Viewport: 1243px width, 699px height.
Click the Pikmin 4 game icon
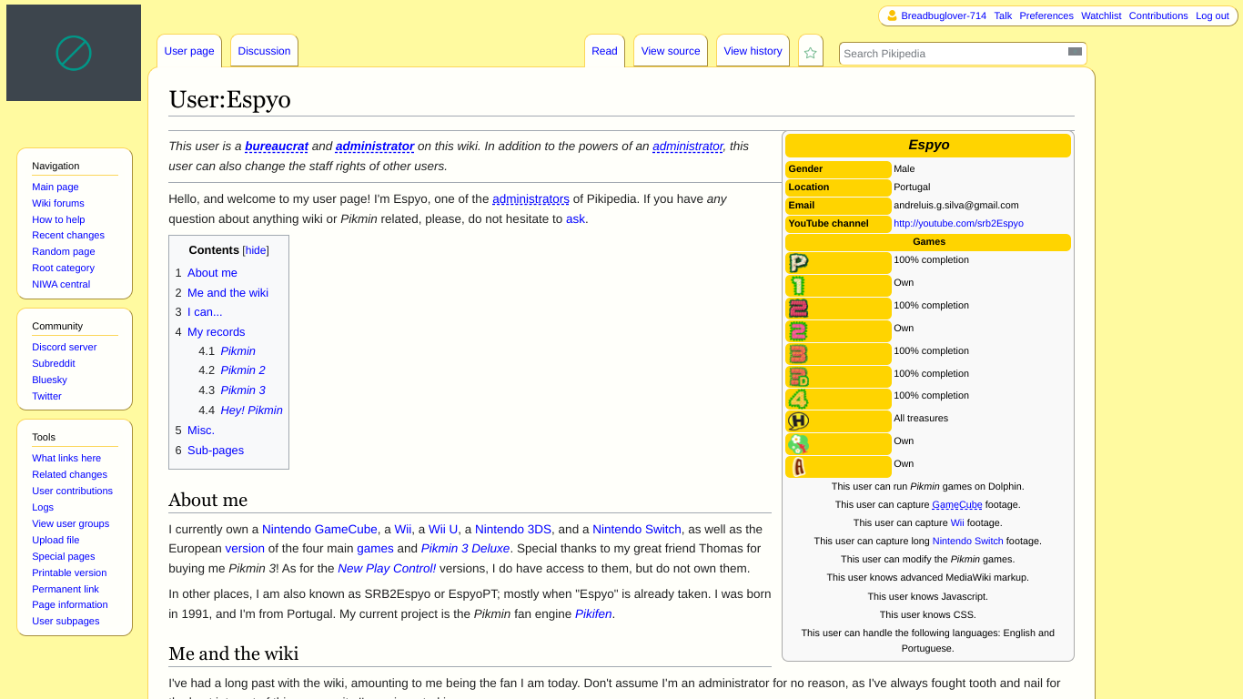pyautogui.click(x=798, y=399)
